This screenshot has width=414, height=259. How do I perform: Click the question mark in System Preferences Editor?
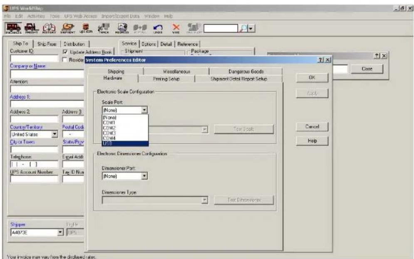pos(320,60)
